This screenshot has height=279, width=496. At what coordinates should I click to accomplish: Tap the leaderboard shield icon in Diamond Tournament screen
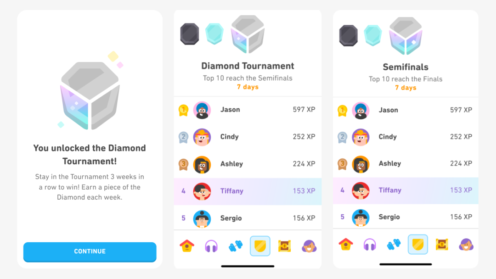[260, 246]
